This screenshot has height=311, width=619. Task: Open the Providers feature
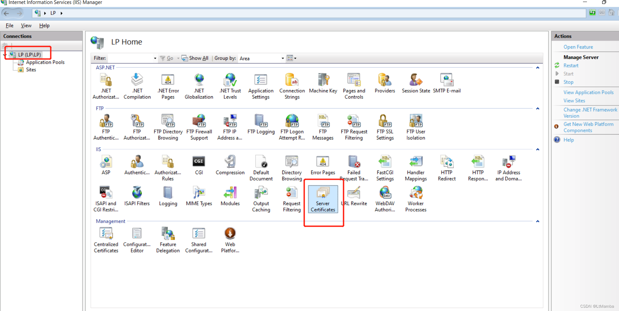pos(385,84)
